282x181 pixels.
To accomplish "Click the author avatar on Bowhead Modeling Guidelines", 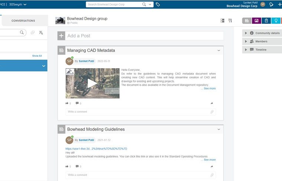I will pyautogui.click(x=69, y=140).
